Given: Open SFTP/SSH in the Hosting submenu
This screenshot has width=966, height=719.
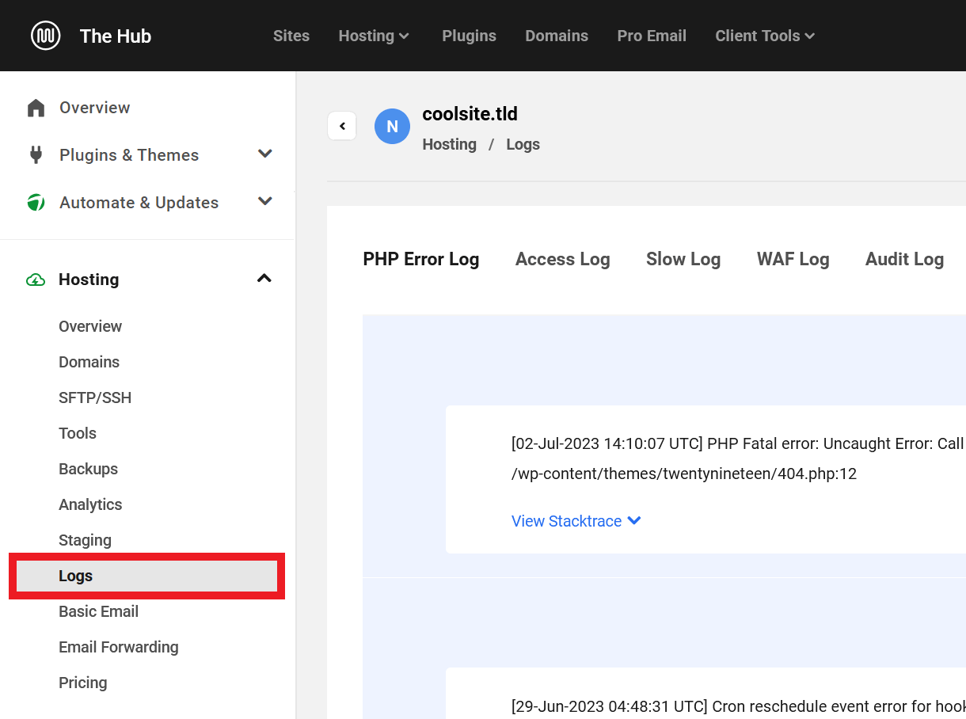Looking at the screenshot, I should 95,398.
